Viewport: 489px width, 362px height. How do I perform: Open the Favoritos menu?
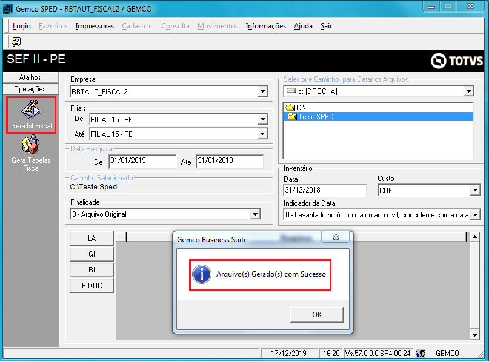click(x=53, y=26)
